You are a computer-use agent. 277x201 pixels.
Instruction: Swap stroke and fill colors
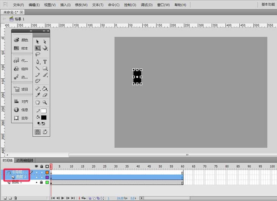click(43, 123)
